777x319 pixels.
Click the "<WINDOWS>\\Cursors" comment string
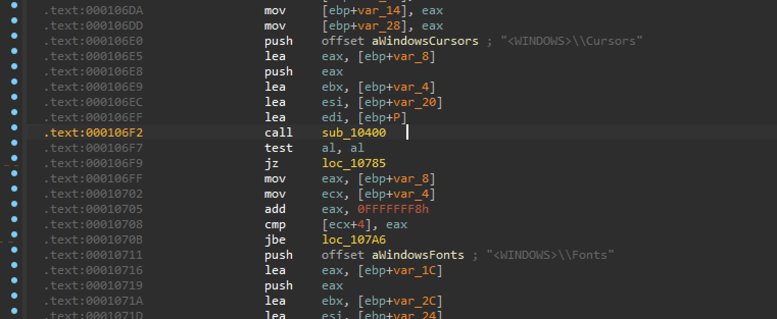(572, 41)
